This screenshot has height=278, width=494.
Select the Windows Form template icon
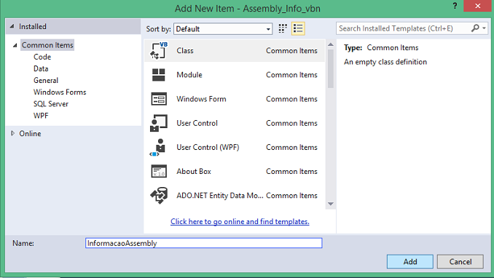(159, 99)
